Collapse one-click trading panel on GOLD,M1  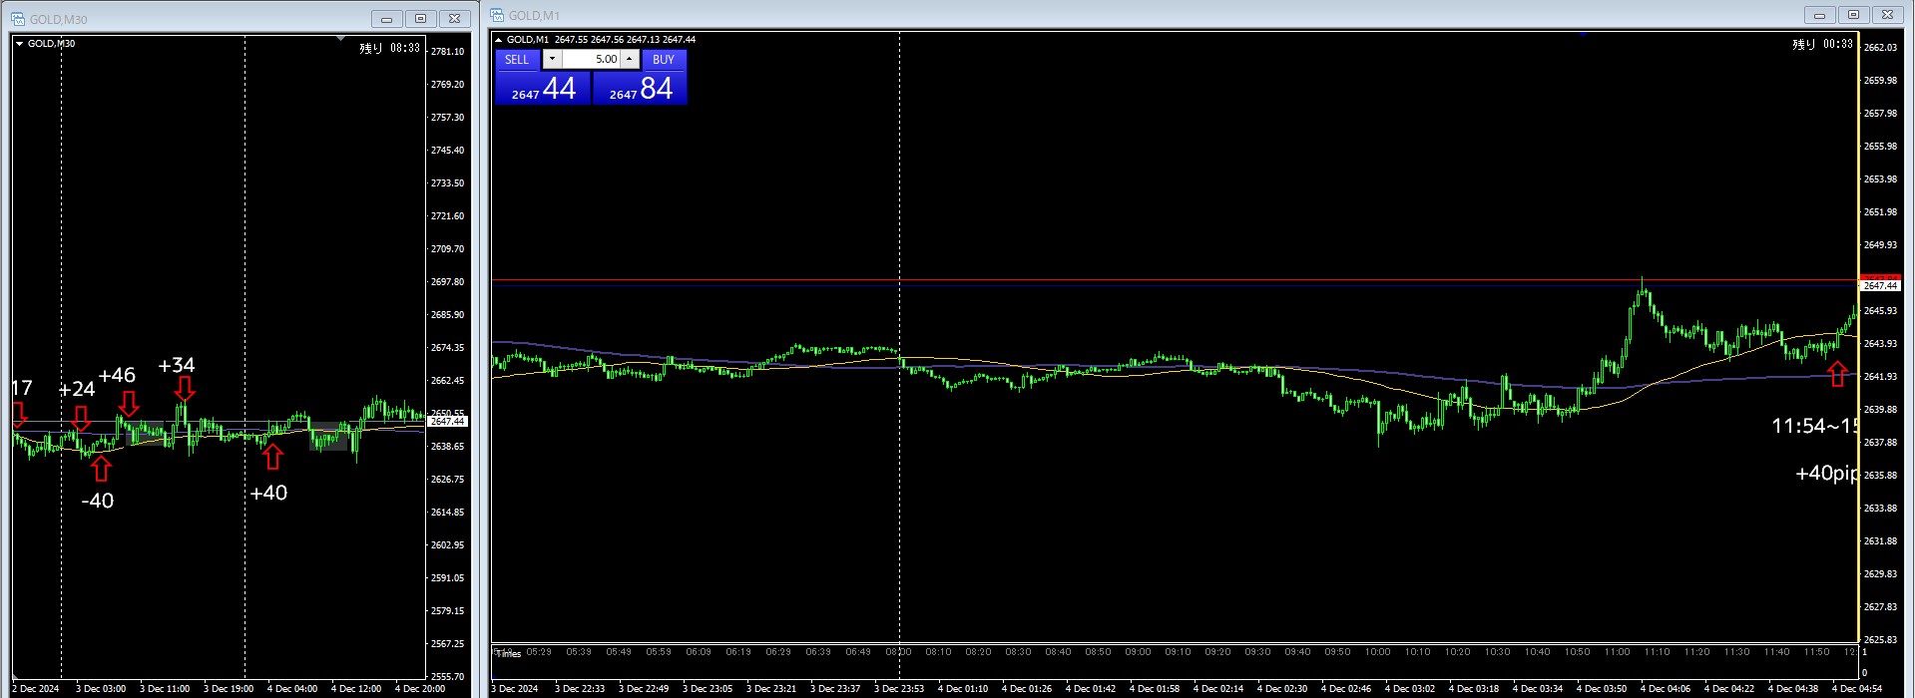(499, 40)
